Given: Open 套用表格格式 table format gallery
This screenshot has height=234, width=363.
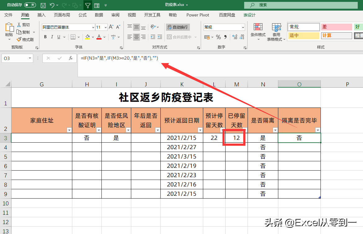Looking at the screenshot, I should coord(276,32).
